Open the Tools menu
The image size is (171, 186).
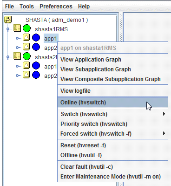(x=26, y=7)
